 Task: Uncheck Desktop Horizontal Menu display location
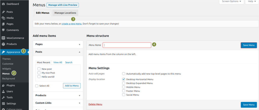(x=124, y=79)
